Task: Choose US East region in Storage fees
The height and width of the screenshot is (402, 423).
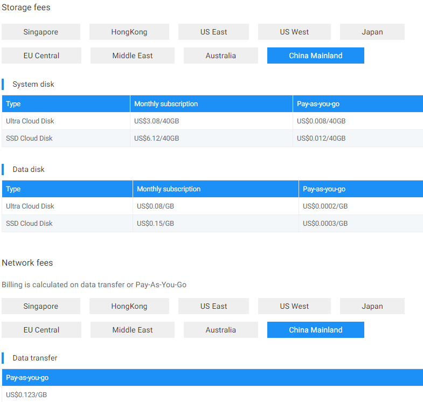Action: click(x=213, y=32)
